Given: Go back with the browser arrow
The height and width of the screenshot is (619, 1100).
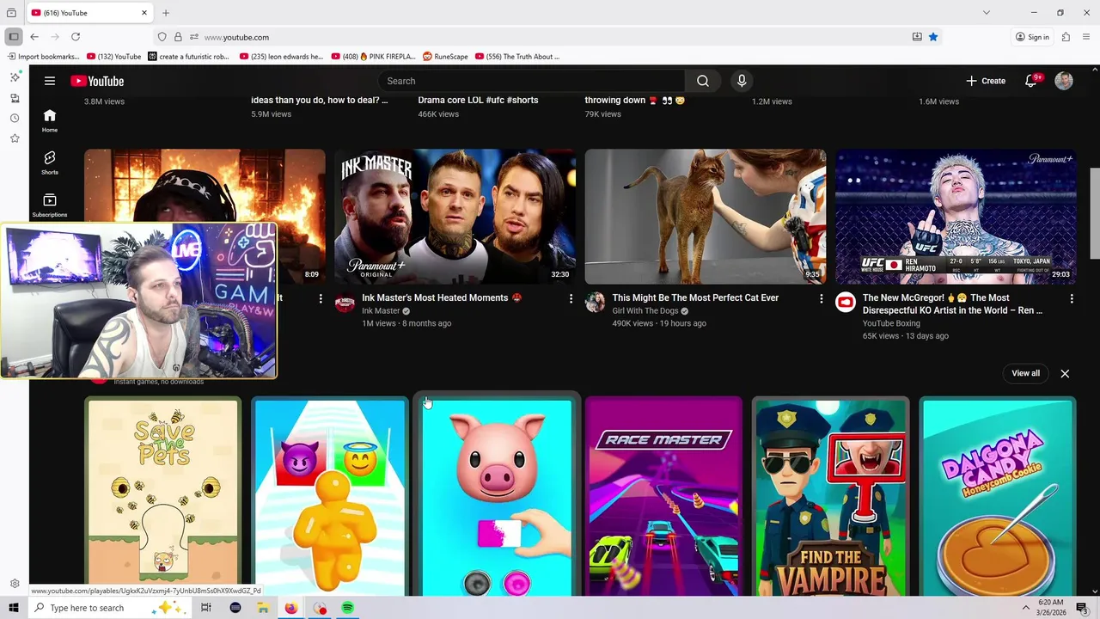Looking at the screenshot, I should point(34,37).
